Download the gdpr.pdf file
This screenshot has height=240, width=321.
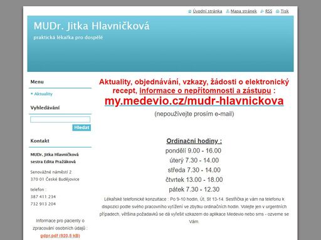point(60,236)
